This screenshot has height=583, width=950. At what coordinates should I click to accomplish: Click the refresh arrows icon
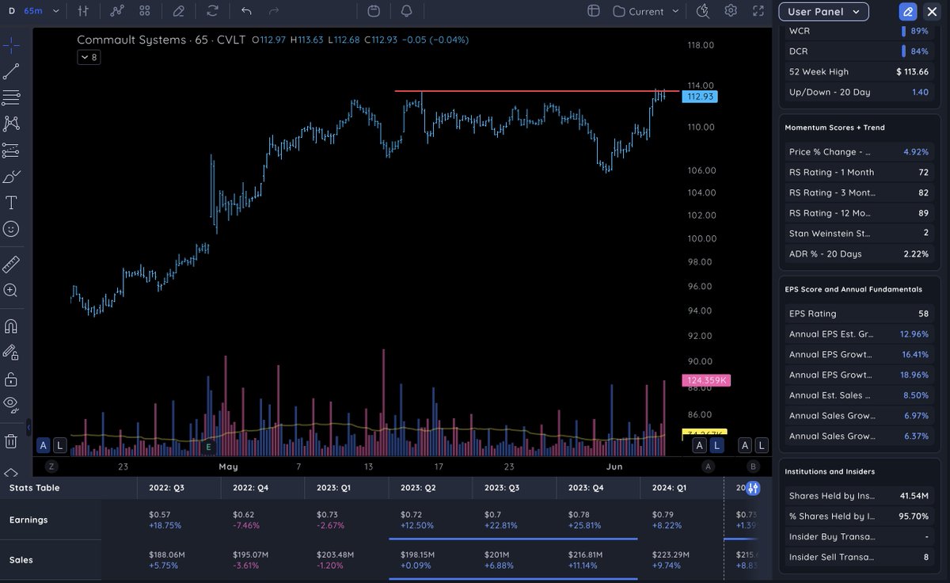pyautogui.click(x=212, y=11)
